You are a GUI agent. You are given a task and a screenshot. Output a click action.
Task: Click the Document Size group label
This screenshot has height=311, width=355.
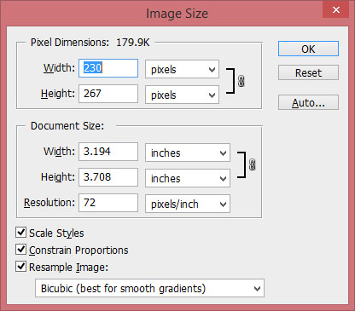tap(67, 126)
